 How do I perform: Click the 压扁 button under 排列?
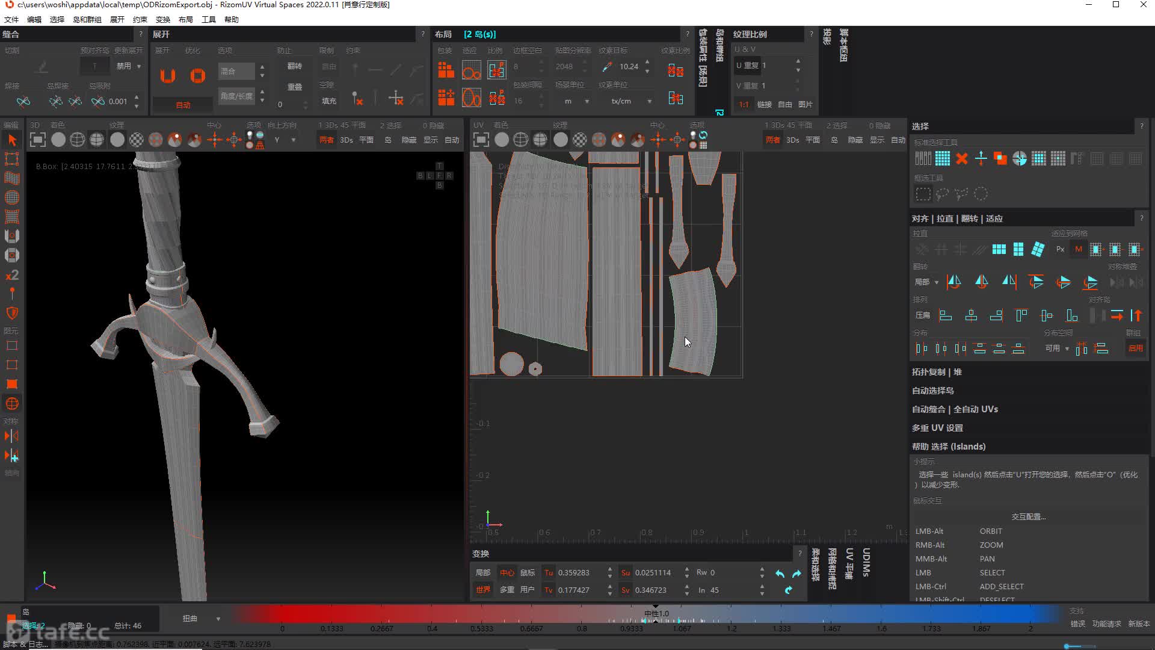923,315
